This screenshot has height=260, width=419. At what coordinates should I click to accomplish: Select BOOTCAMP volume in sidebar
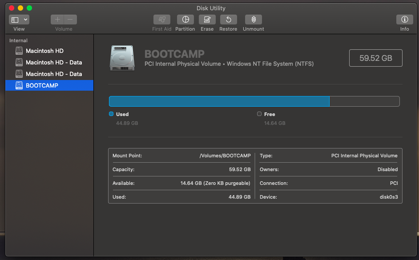pos(42,86)
